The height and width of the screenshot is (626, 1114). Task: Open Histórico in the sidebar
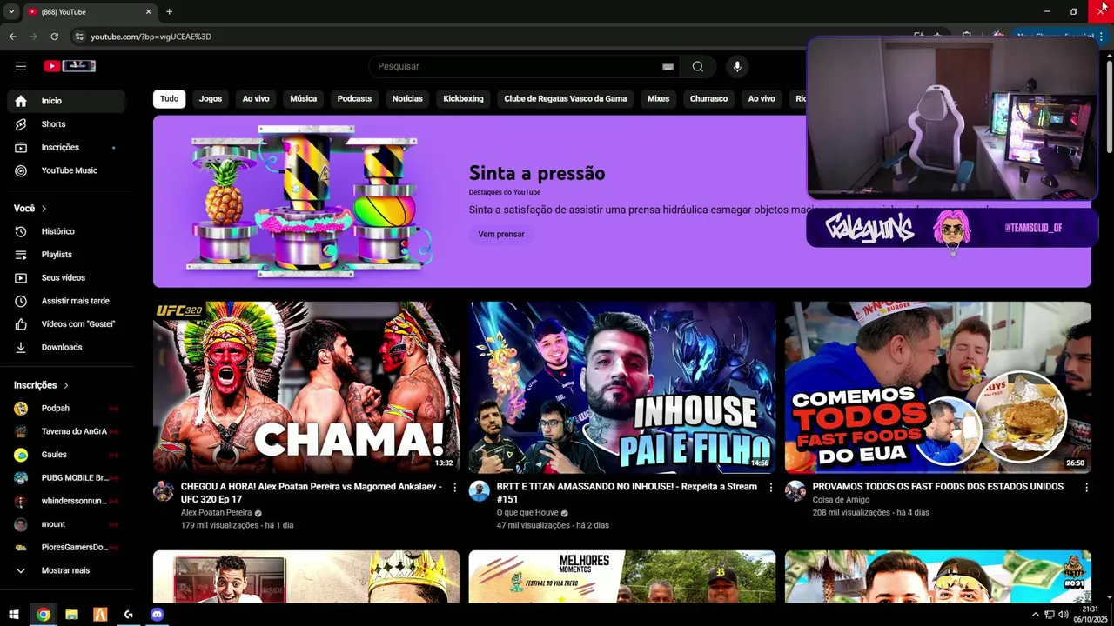click(x=66, y=231)
